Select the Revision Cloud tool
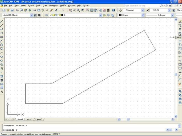 [x=2, y=49]
